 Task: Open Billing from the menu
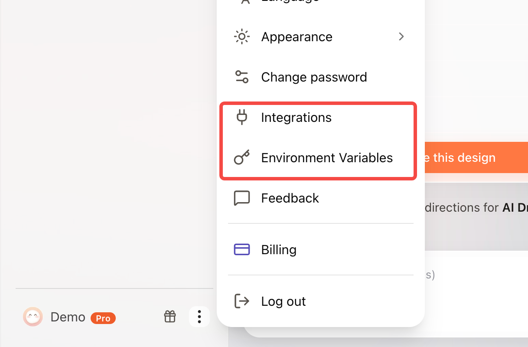(x=321, y=250)
